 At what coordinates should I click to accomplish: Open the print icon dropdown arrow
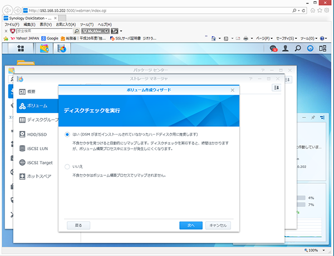[252, 38]
